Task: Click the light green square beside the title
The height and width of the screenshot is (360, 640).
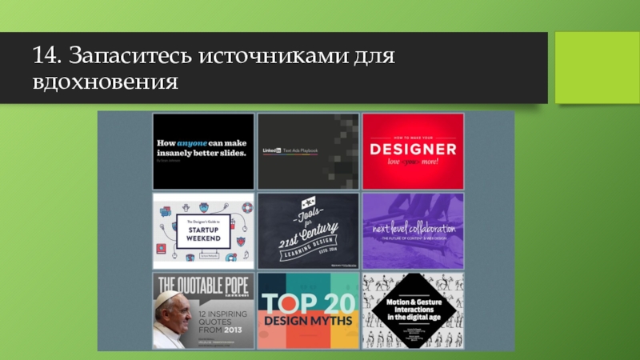Action: pyautogui.click(x=597, y=68)
